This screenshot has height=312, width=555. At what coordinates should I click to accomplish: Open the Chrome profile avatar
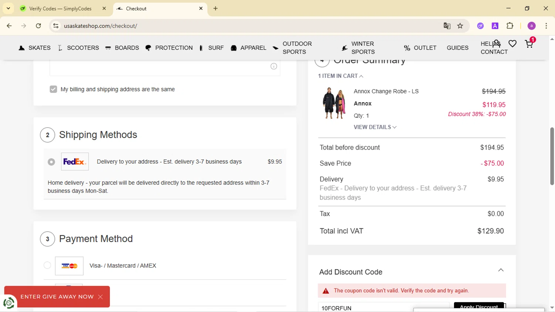point(532,26)
